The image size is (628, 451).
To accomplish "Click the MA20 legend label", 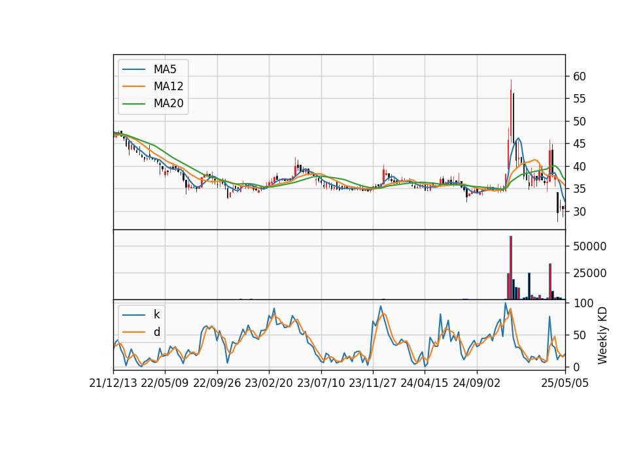I will [x=168, y=104].
